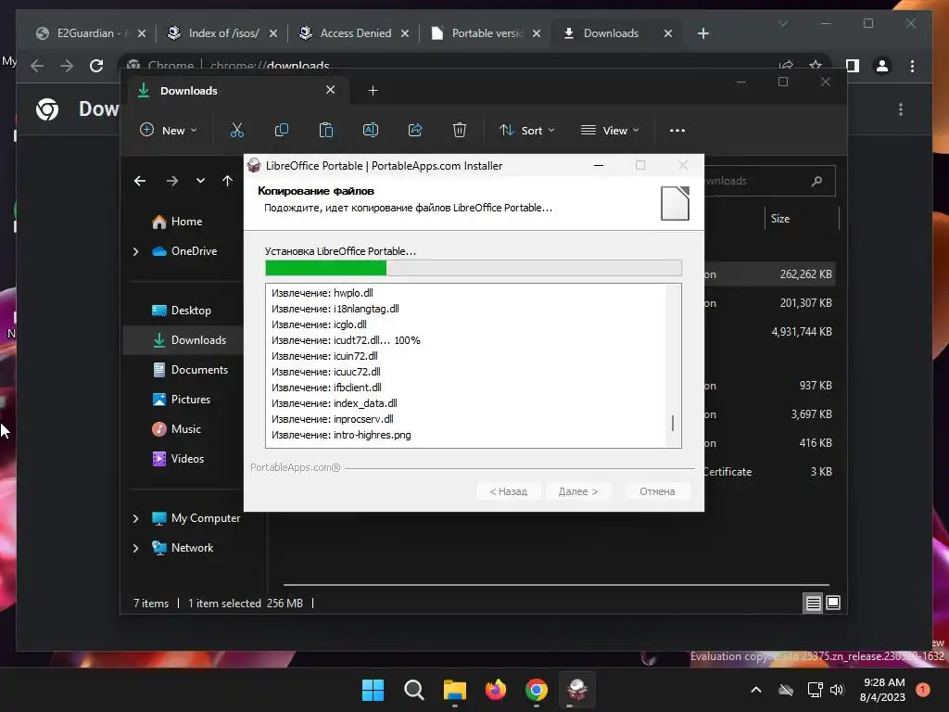Image resolution: width=949 pixels, height=712 pixels.
Task: Open the Chrome downloads page more-actions menu
Action: coord(901,109)
